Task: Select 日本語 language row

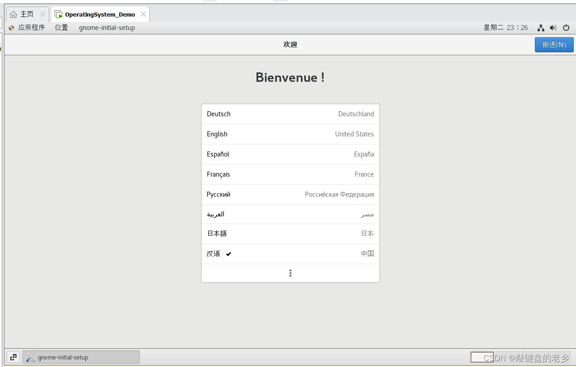Action: click(x=290, y=234)
